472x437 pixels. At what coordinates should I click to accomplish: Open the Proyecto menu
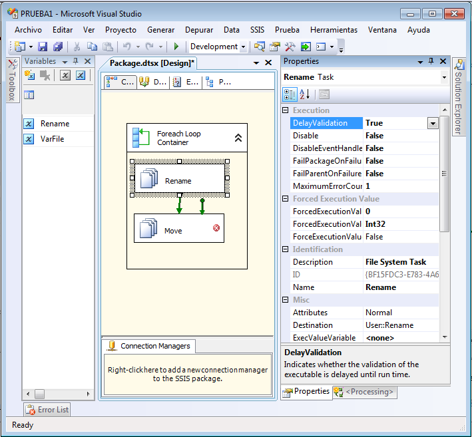[120, 30]
